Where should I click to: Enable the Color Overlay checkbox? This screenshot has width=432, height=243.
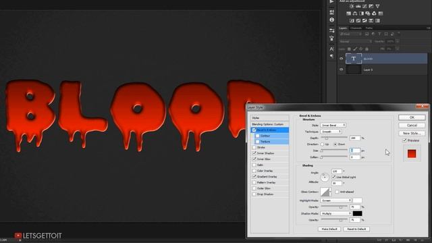[x=254, y=171]
